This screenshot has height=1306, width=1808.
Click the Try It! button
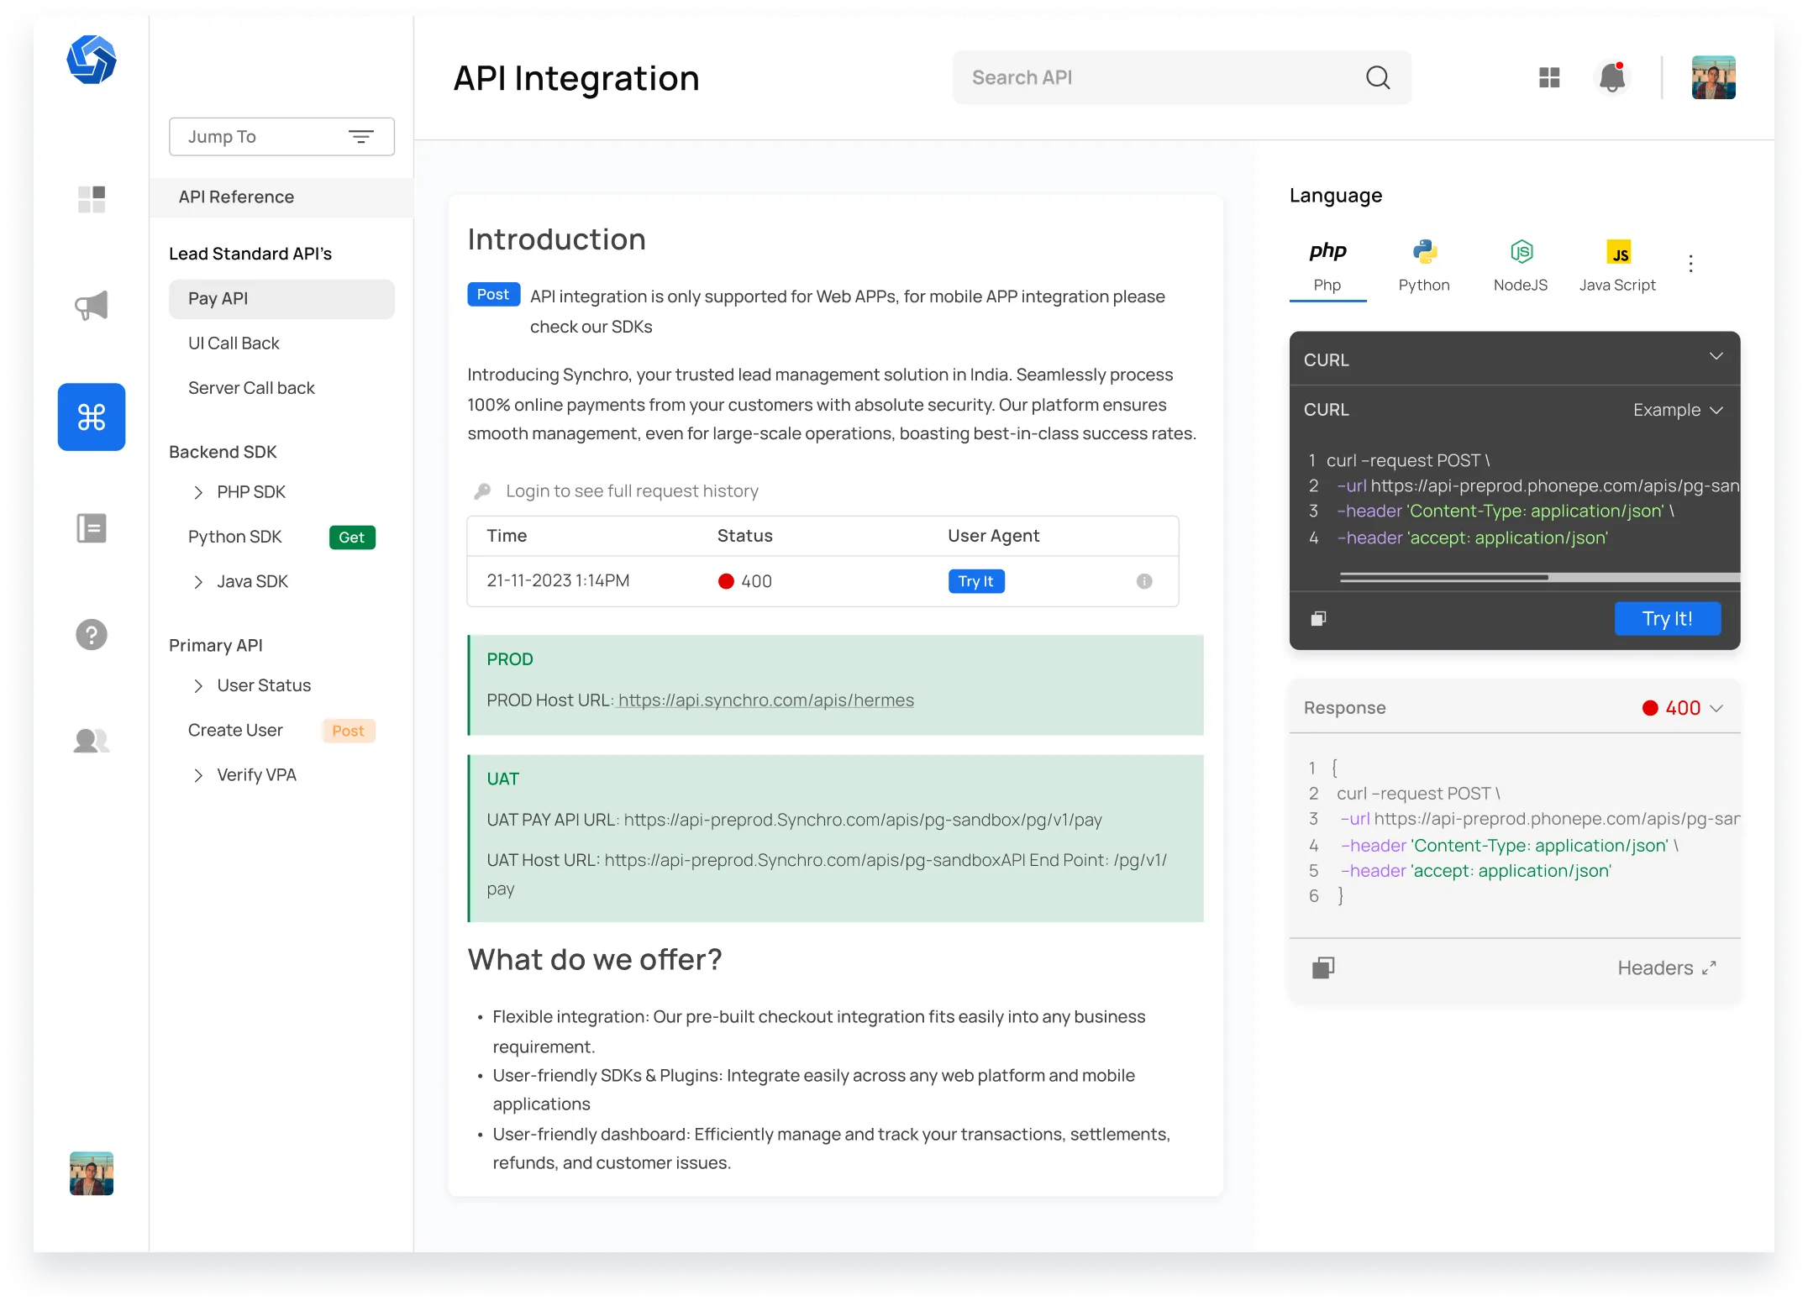coord(1667,619)
